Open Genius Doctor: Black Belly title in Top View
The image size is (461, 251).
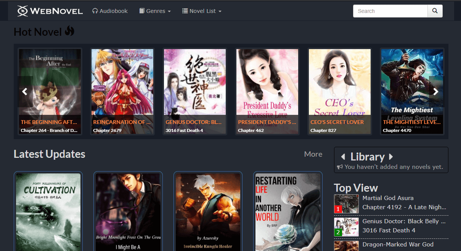404,221
